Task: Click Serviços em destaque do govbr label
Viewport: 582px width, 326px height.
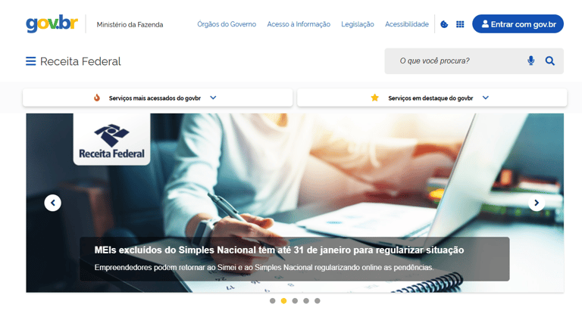Action: (x=430, y=98)
